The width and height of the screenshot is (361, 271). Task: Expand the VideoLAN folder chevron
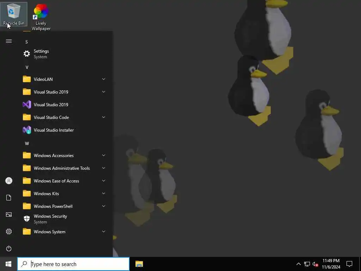pyautogui.click(x=104, y=79)
